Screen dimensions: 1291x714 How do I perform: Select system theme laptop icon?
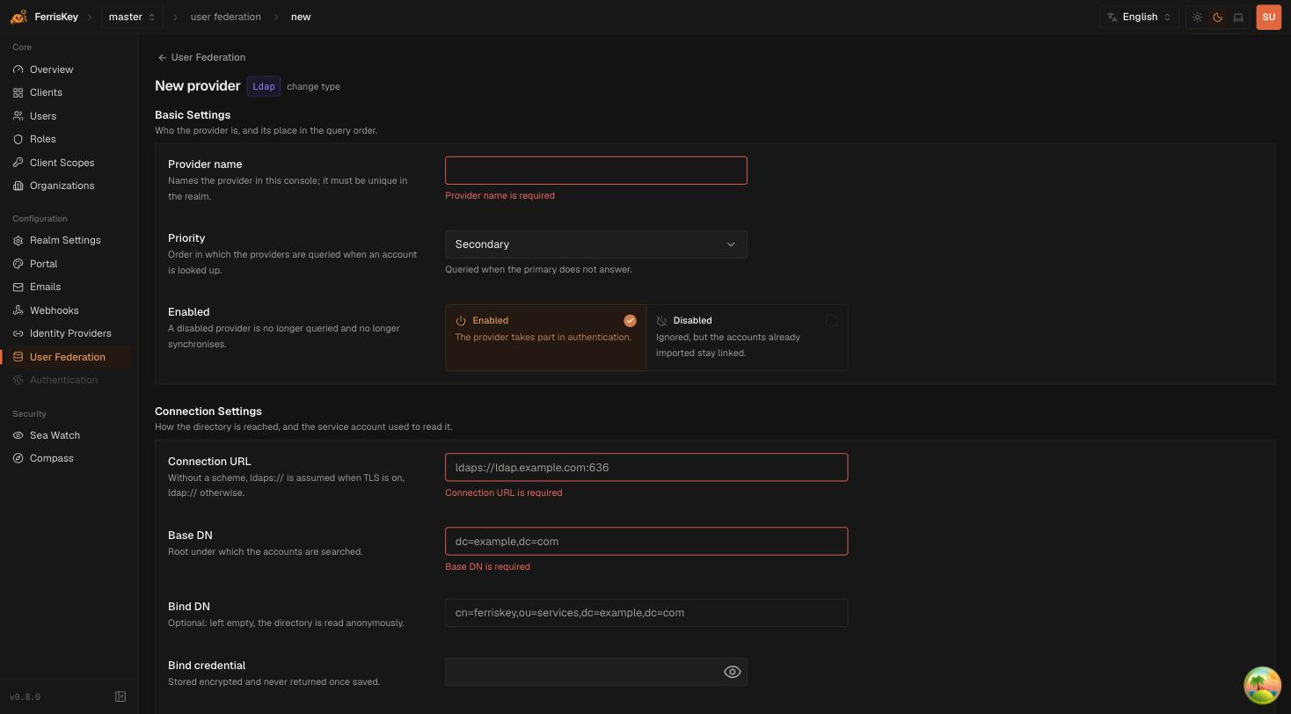tap(1238, 18)
